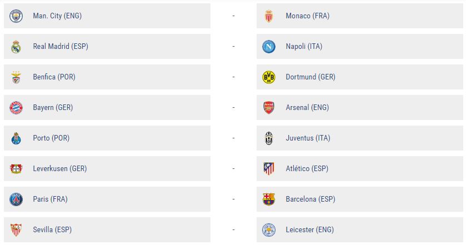
Task: Click the Borussia Dortmund BVB badge
Action: coord(269,77)
